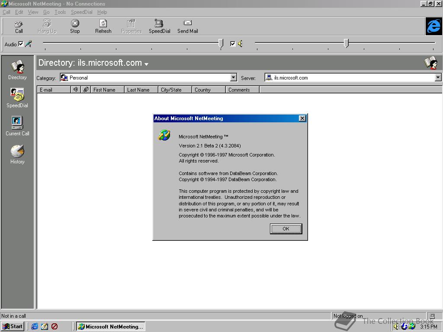Sort by First Name column header
Screen dimensions: 443x332
[x=107, y=89]
